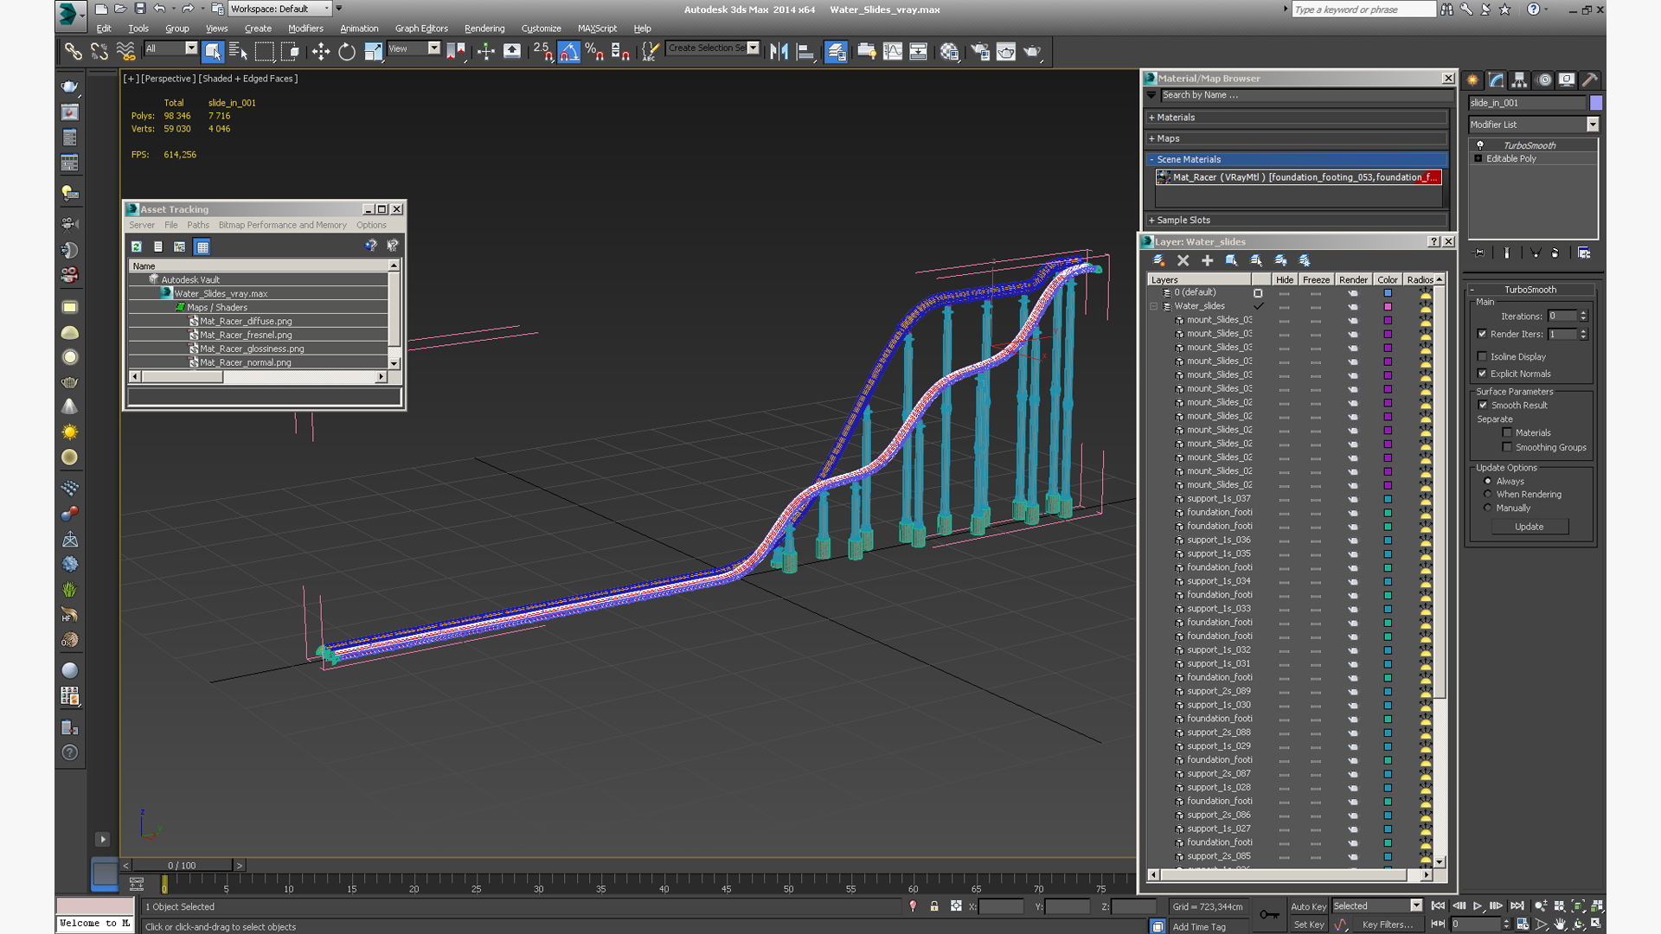Image resolution: width=1661 pixels, height=934 pixels.
Task: Click the Auto Key button
Action: (x=1308, y=906)
